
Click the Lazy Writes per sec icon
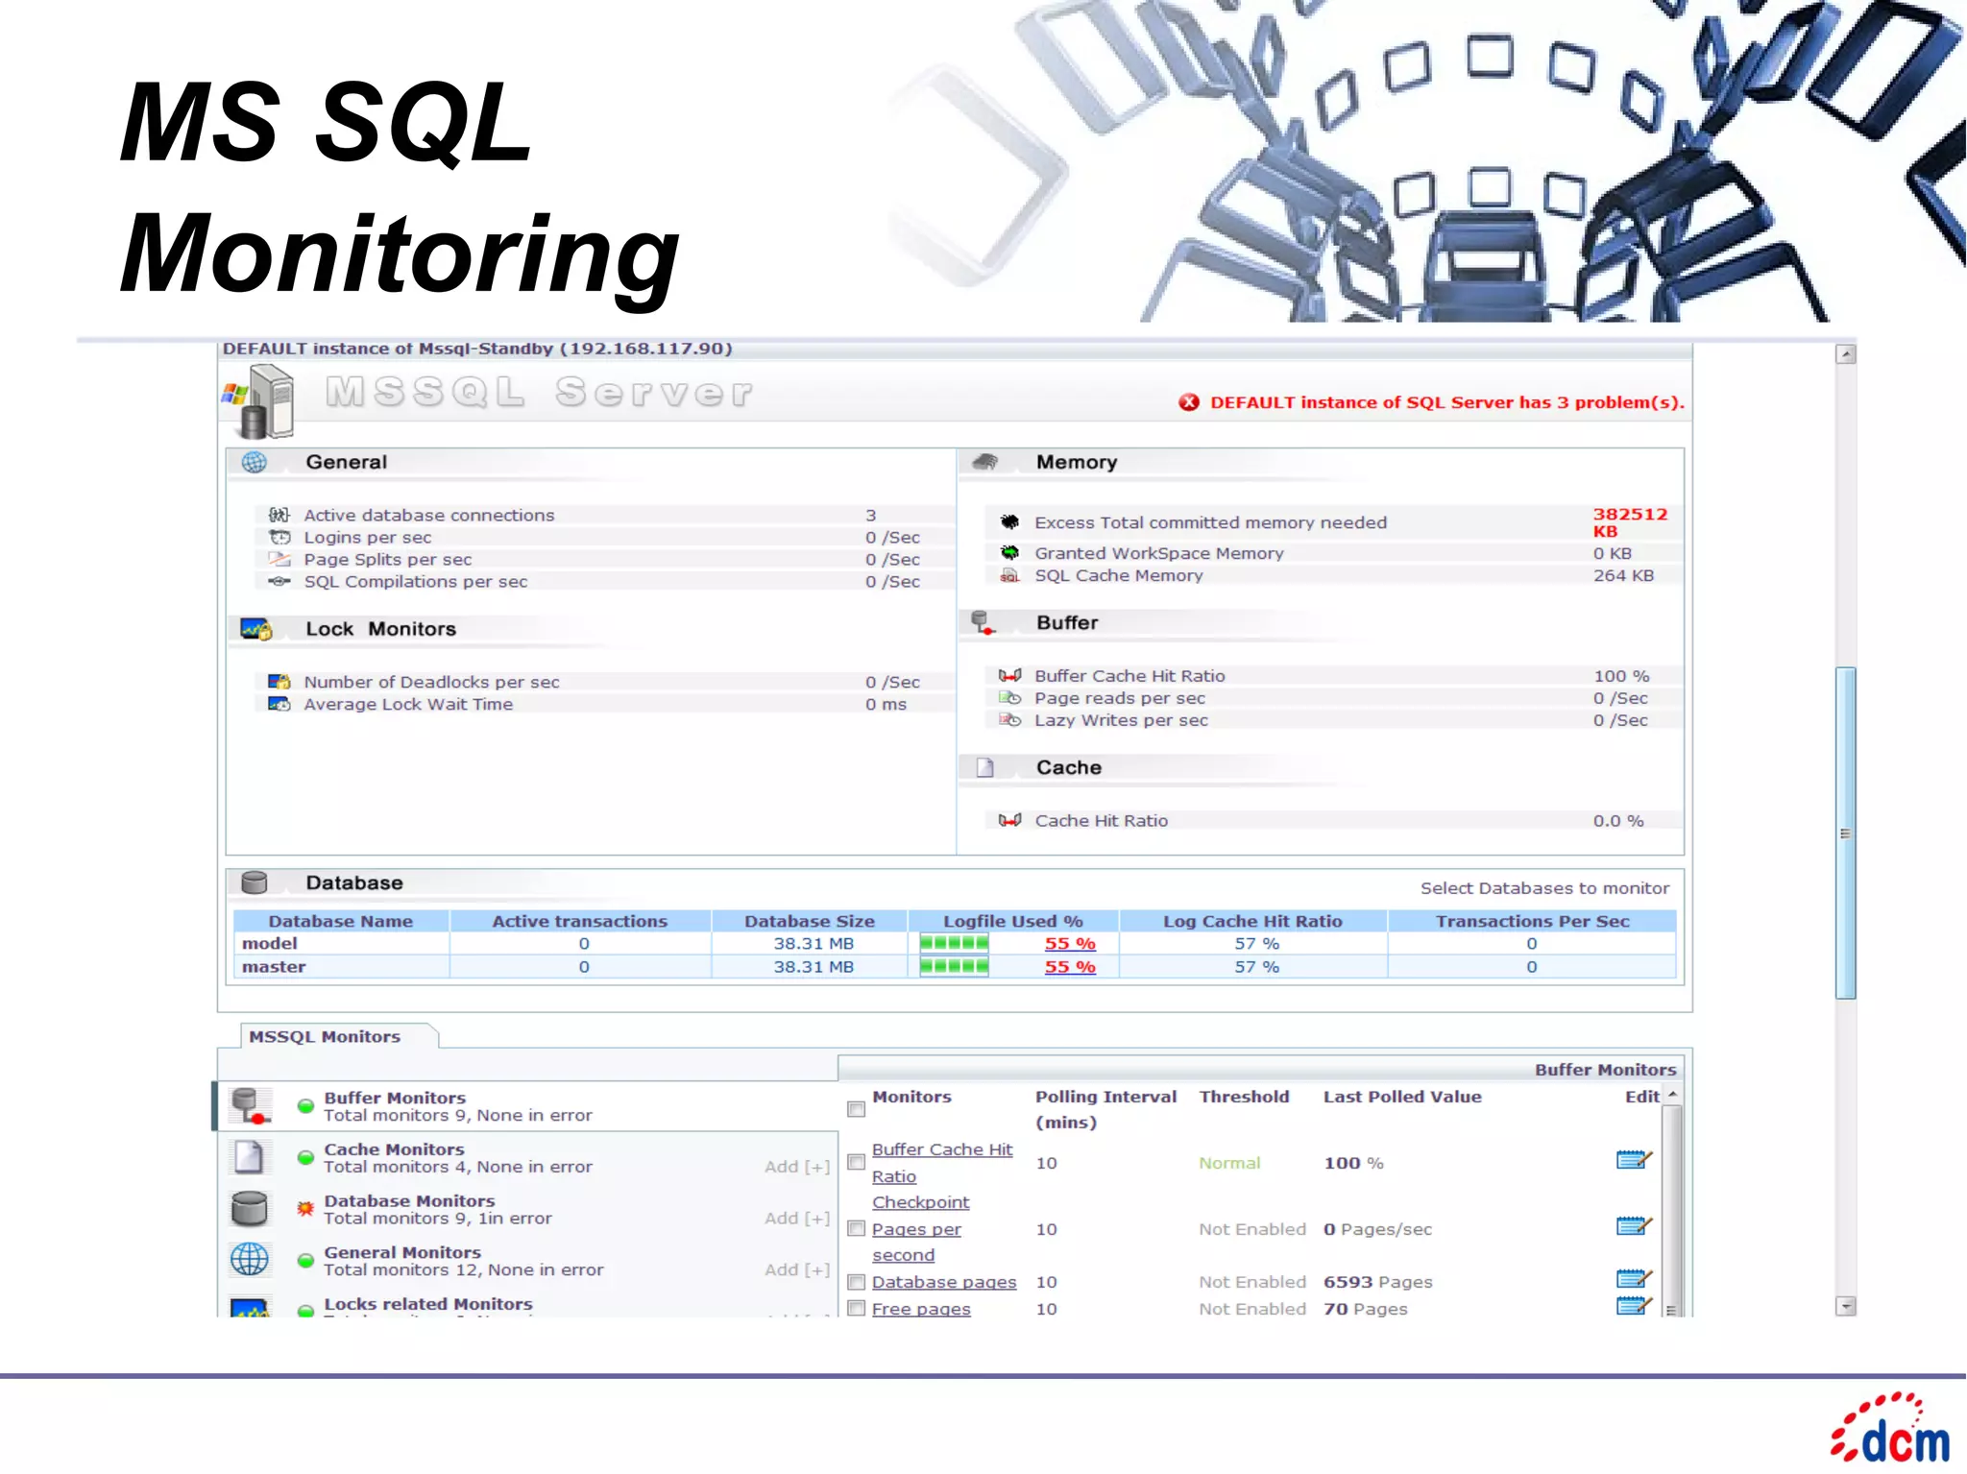tap(1009, 719)
